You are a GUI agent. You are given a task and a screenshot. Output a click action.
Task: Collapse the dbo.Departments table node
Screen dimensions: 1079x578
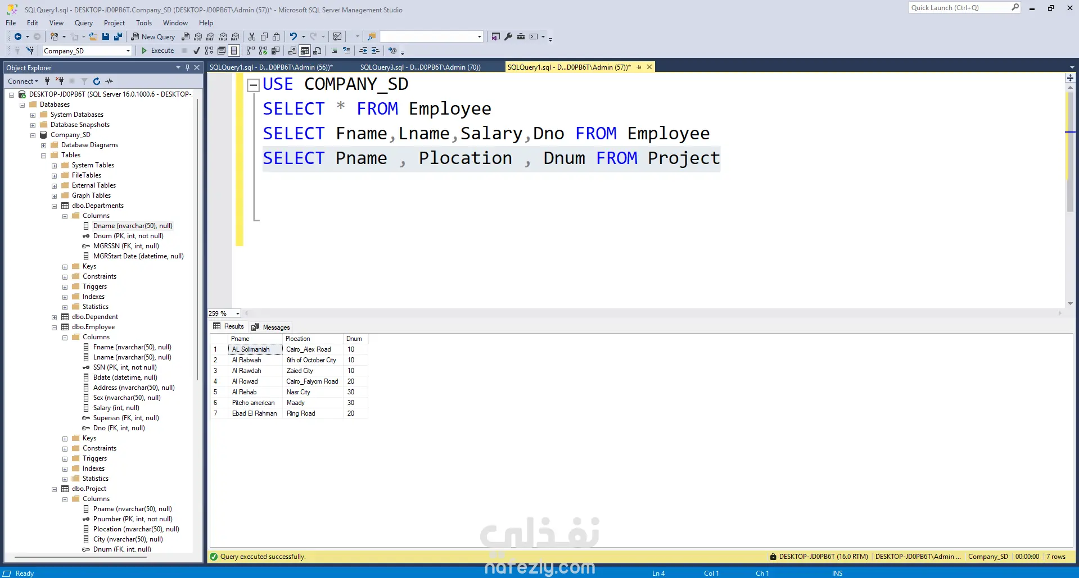click(55, 206)
